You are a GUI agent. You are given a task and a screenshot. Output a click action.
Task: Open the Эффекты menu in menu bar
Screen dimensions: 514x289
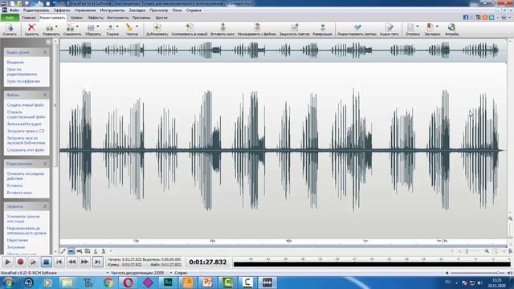(x=62, y=10)
